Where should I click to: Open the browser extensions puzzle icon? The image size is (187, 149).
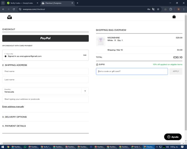point(171,9)
